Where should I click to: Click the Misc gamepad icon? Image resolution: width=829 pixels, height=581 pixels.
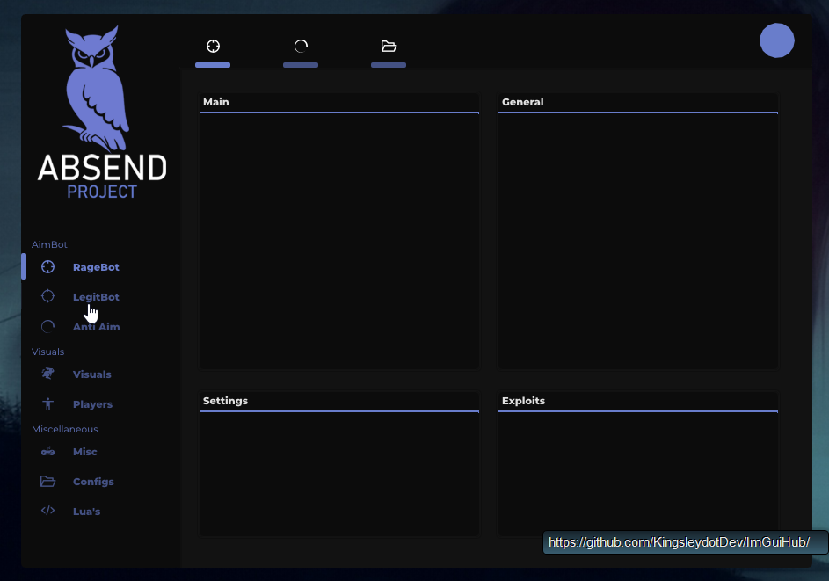[x=47, y=451]
